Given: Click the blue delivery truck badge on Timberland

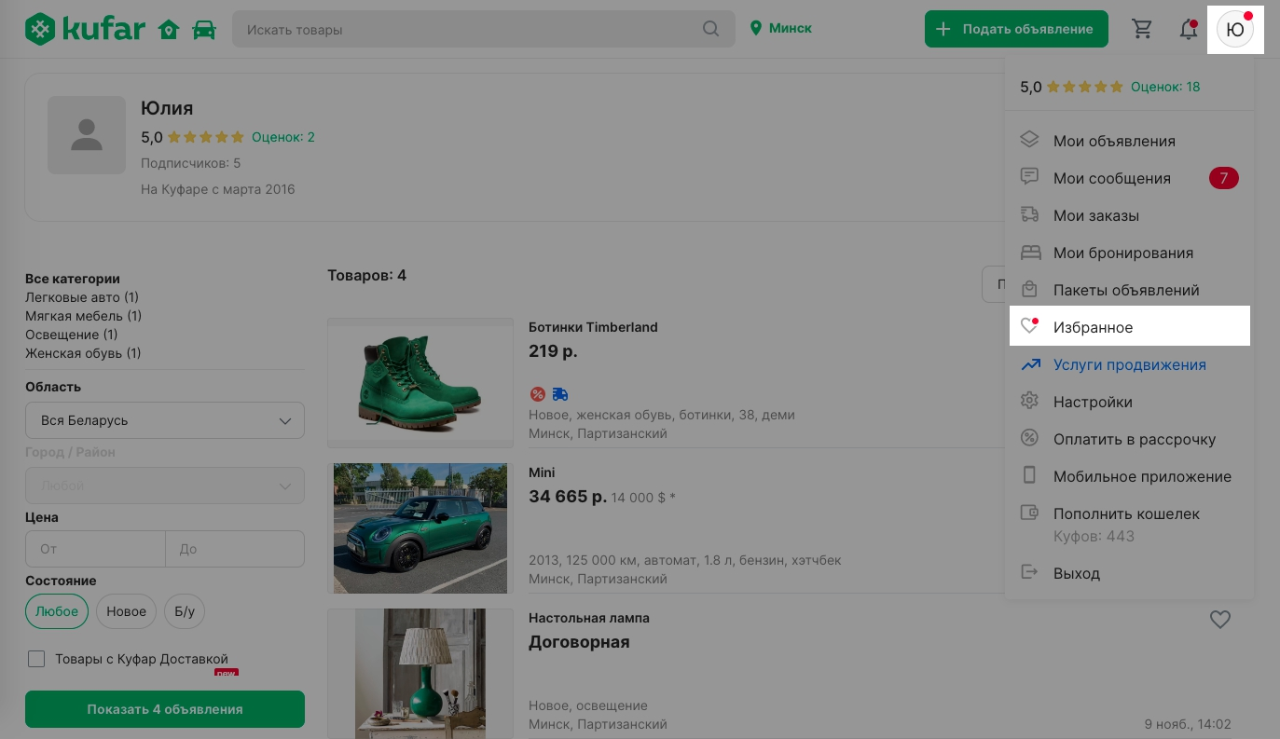Looking at the screenshot, I should click(x=559, y=394).
